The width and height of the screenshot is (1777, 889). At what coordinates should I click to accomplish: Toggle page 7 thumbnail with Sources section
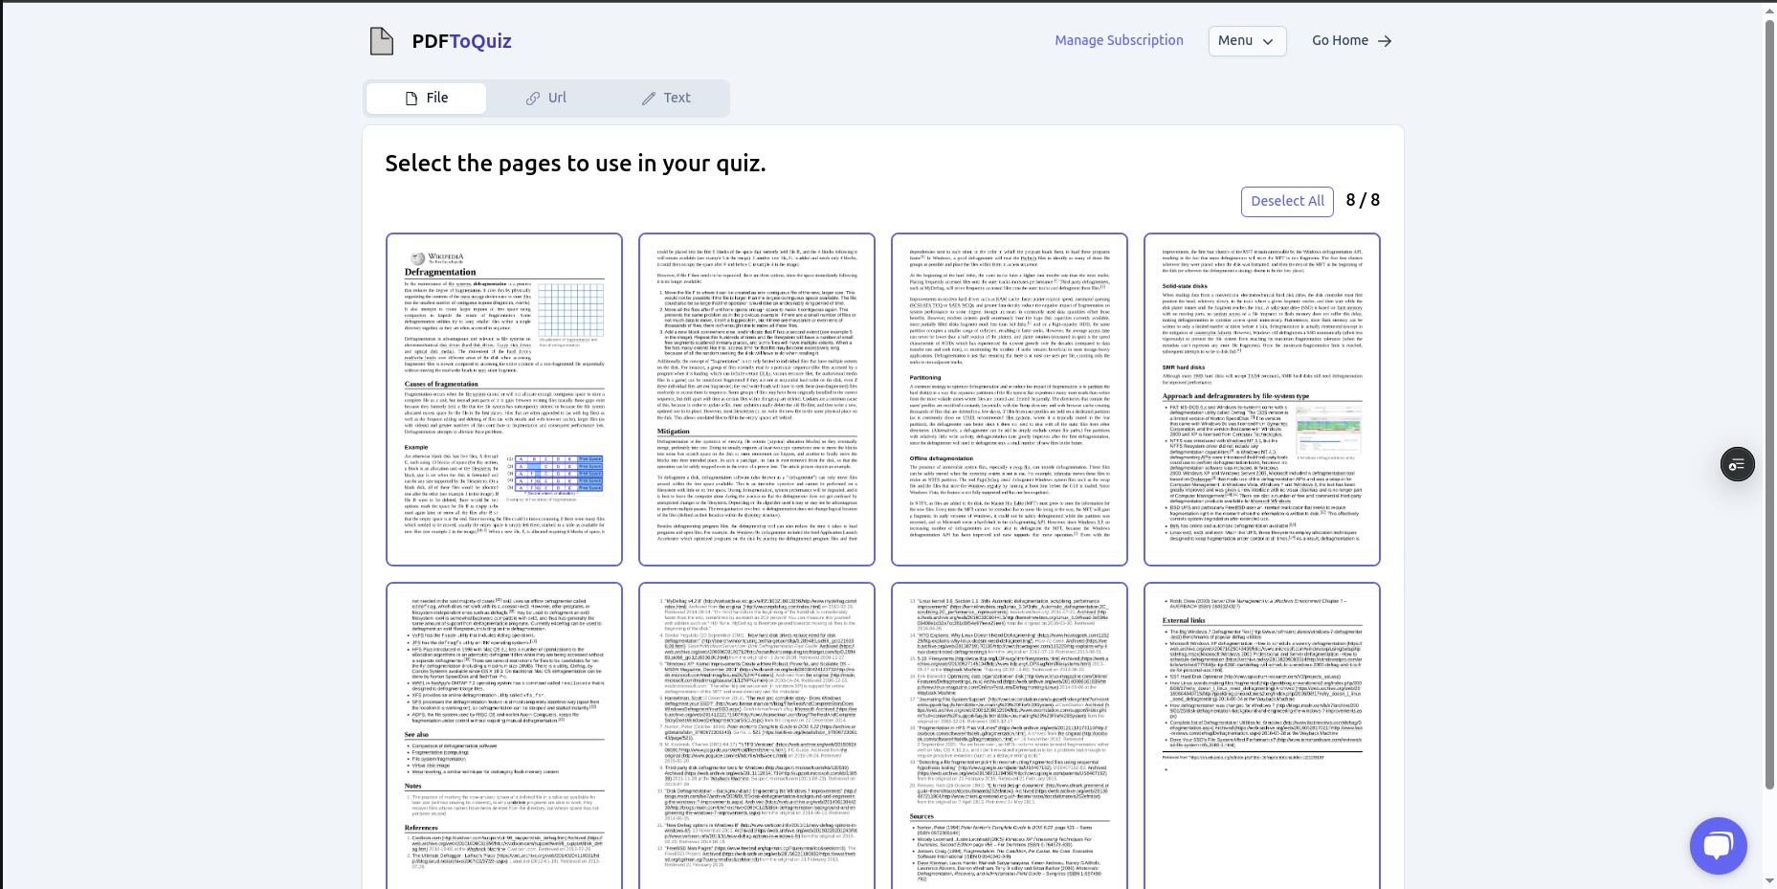coord(1010,736)
